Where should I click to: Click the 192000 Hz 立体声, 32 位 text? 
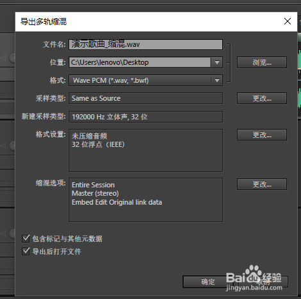pos(110,117)
